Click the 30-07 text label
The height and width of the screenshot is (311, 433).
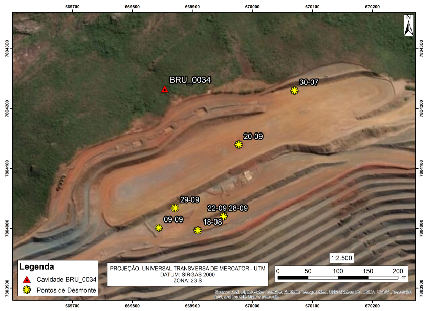[x=309, y=82]
